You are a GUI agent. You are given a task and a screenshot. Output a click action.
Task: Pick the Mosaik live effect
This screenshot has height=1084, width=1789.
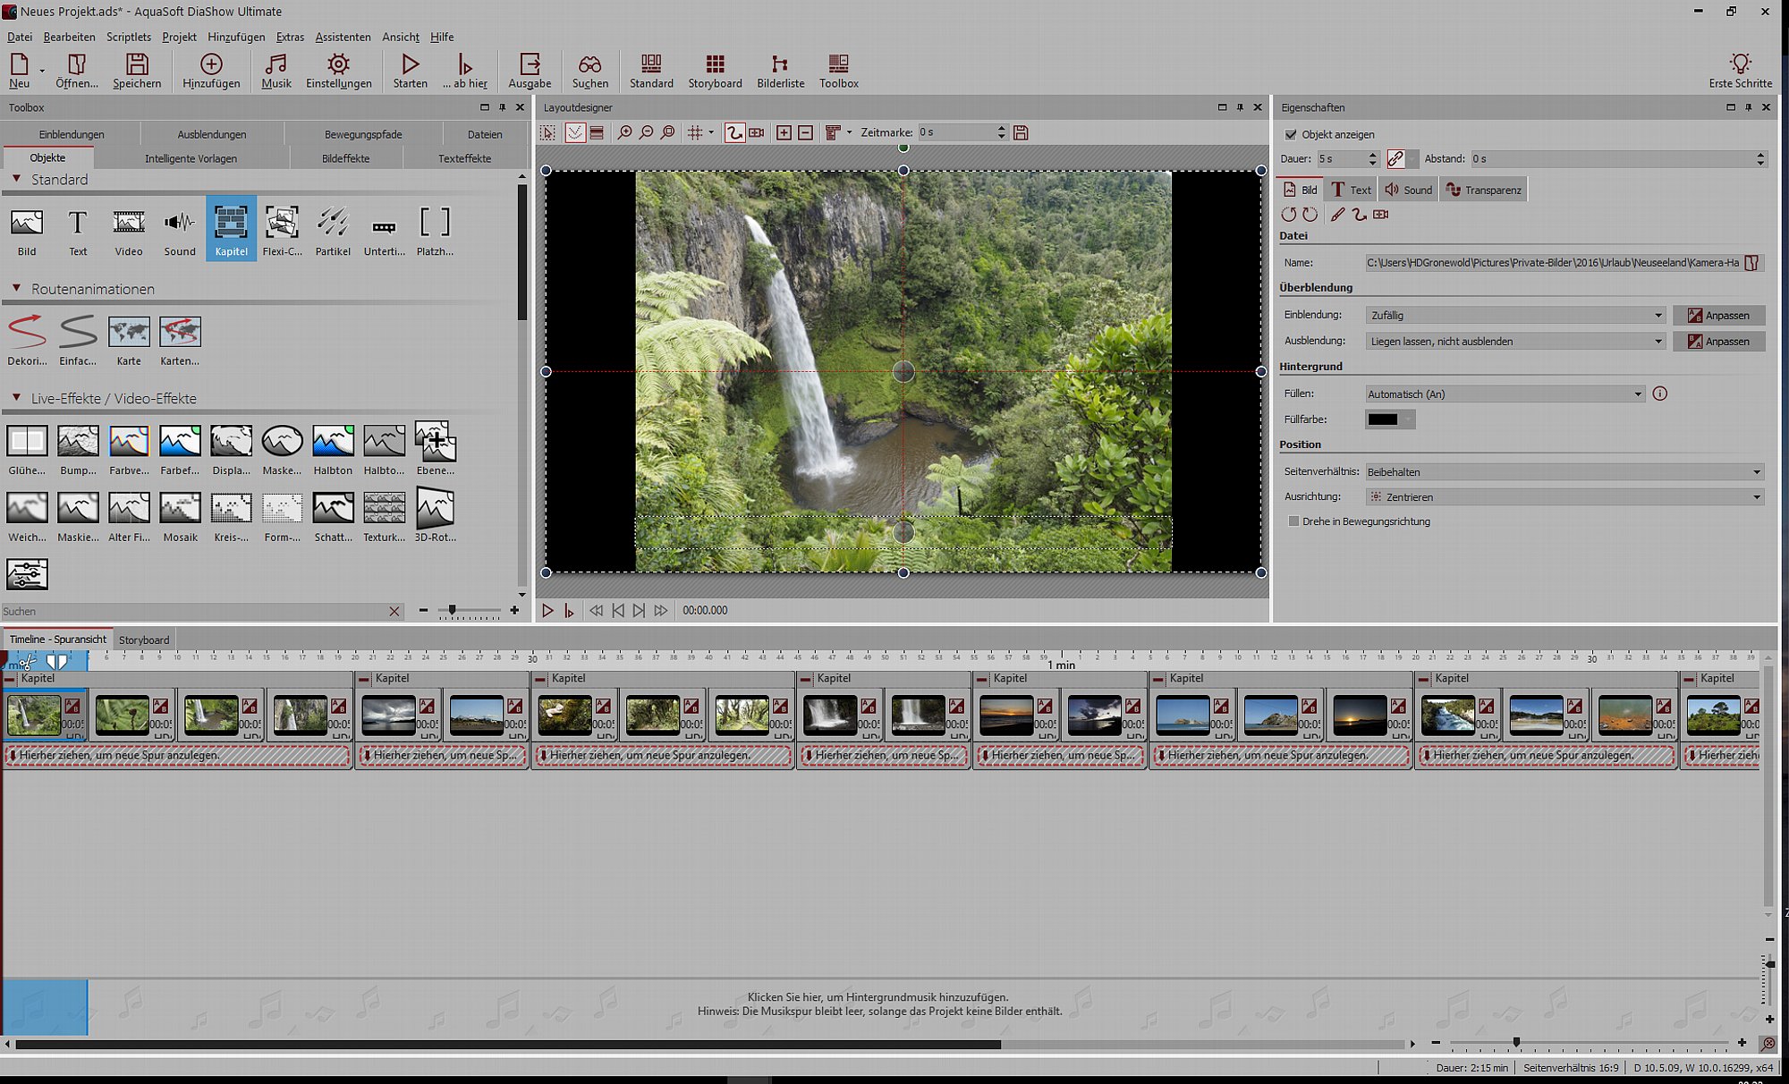pos(180,516)
